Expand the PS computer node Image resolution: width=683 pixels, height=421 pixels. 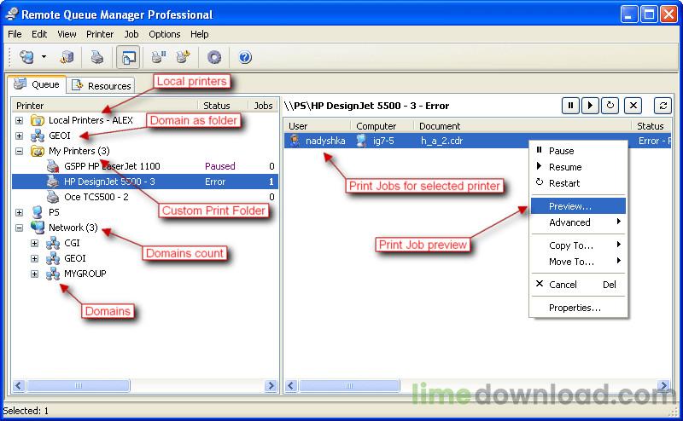pos(19,212)
